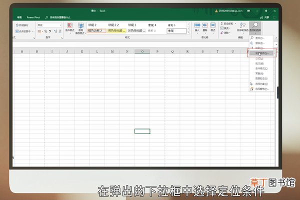
Task: Choose Find (查找) in dropdown menu
Action: point(261,38)
